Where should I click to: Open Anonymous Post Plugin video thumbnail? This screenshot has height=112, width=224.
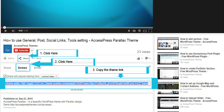(x=168, y=59)
